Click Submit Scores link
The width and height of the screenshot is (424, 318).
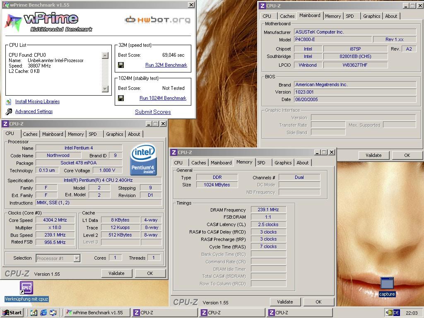tap(153, 112)
